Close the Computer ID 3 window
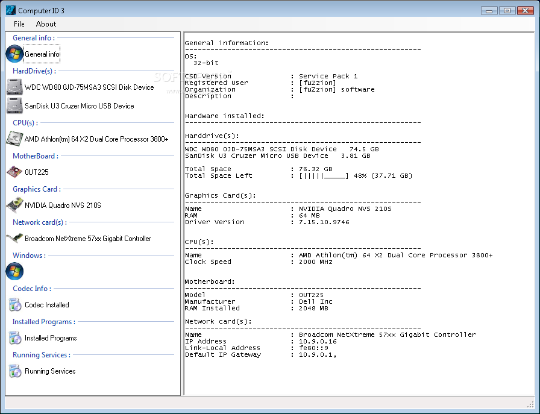Screen dimensions: 540x414 pyautogui.click(x=526, y=11)
